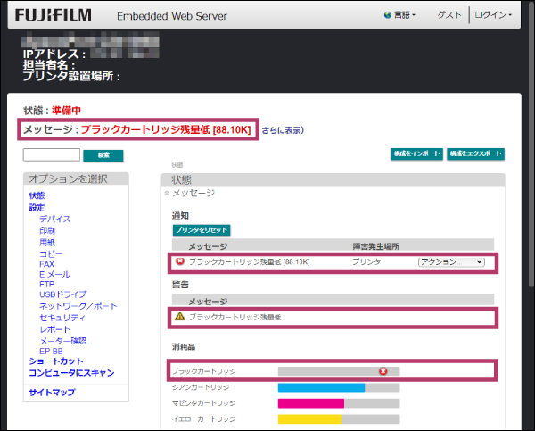Click the yellow warning triangle icon

(180, 317)
